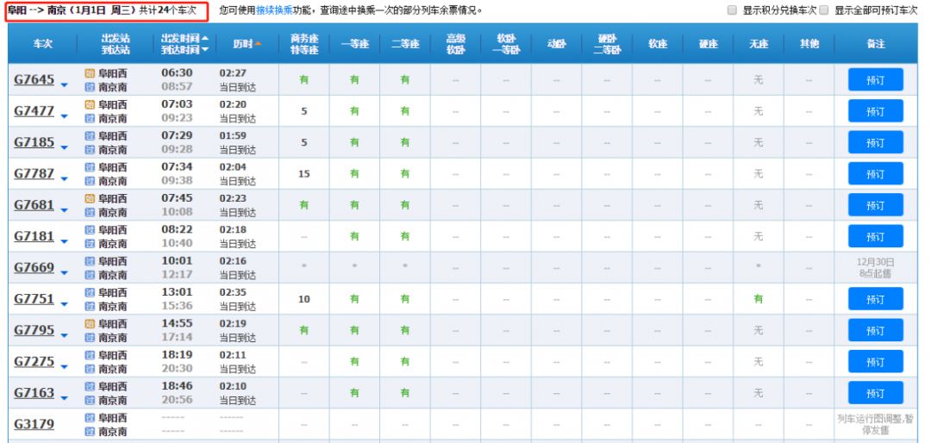Click the 南京南 station icon in row G7275
Screen dimensions: 931x443
(90, 370)
